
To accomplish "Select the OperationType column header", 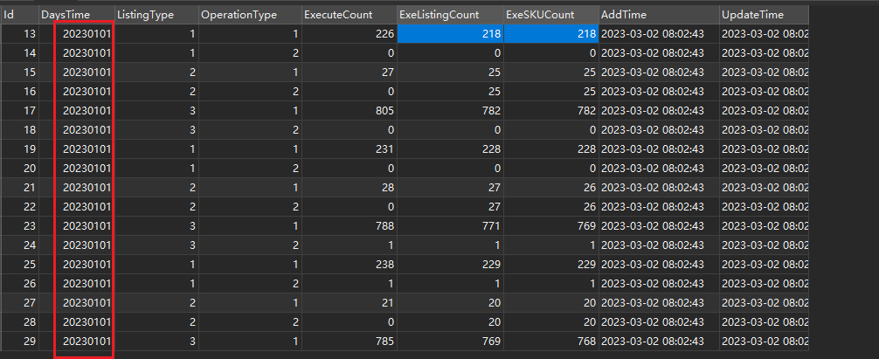I will click(x=250, y=15).
